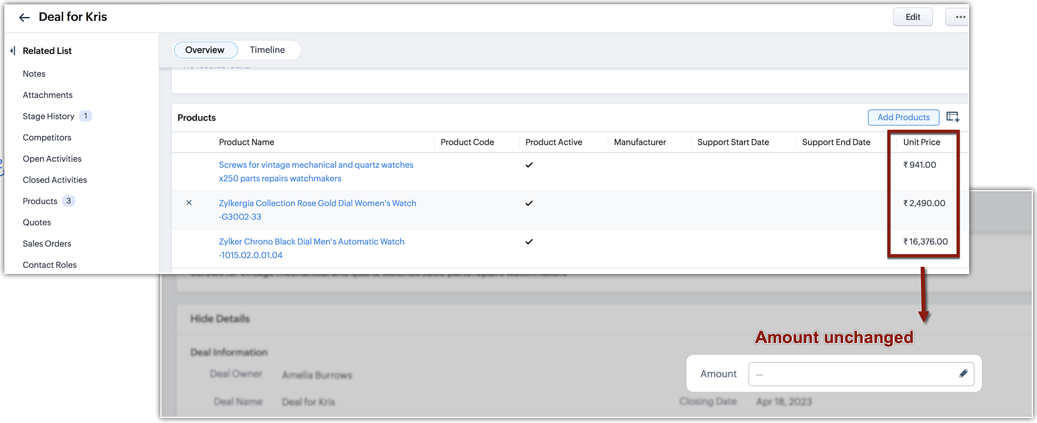Collapse the Related List sidebar
This screenshot has height=423, width=1037.
[x=12, y=51]
